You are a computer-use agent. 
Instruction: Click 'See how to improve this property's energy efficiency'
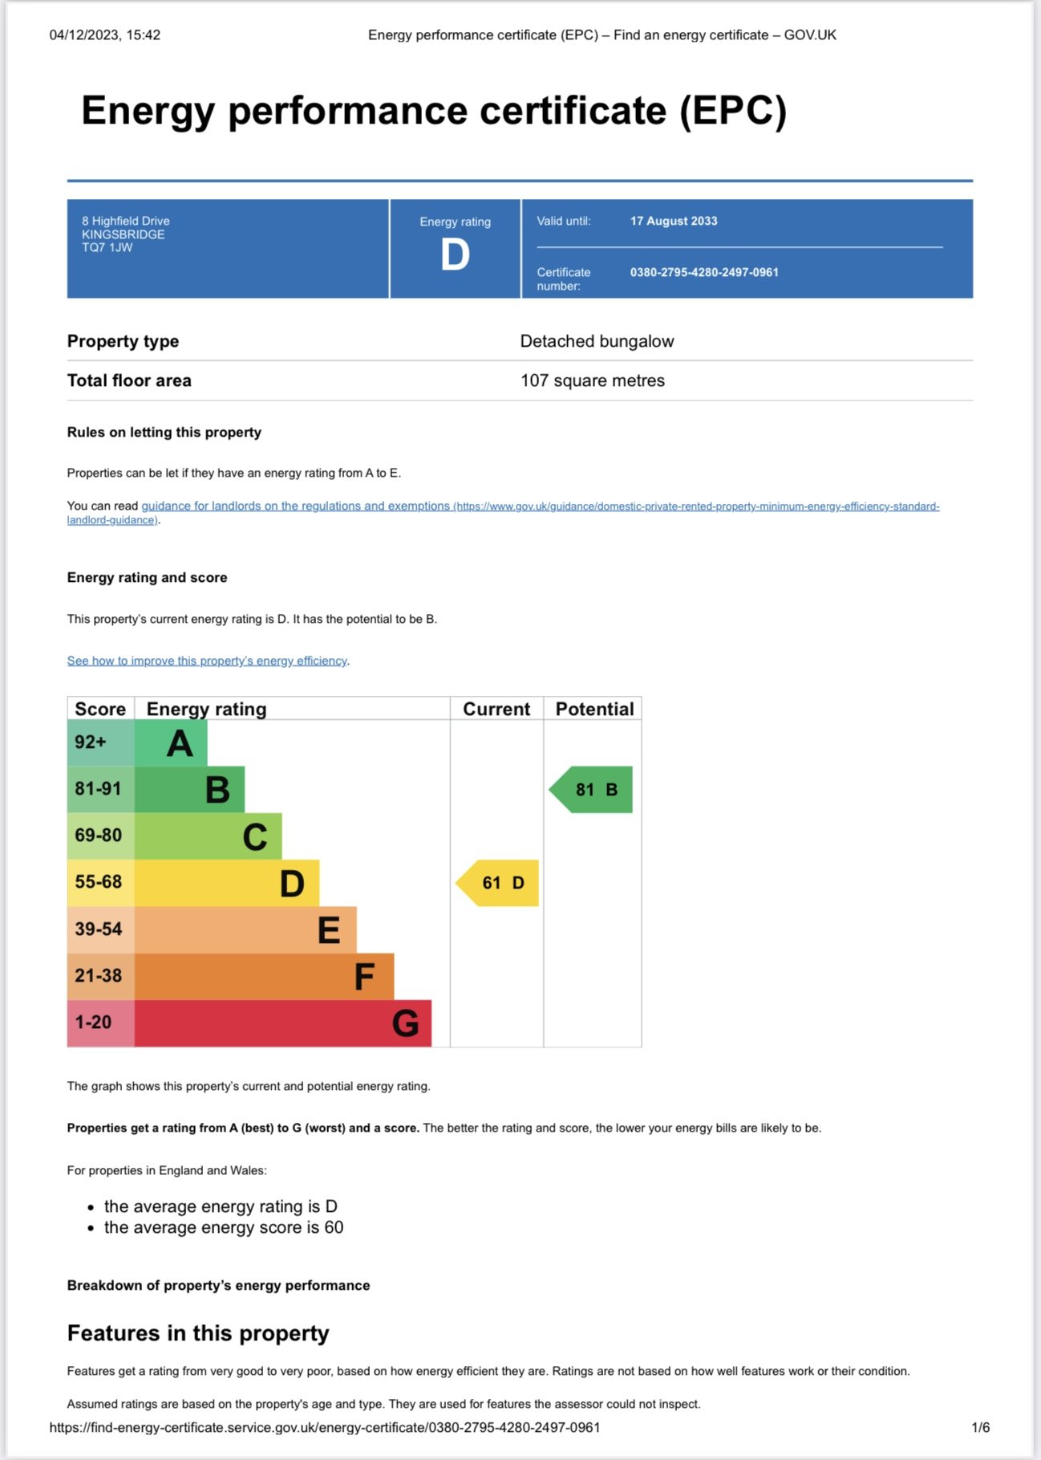207,661
